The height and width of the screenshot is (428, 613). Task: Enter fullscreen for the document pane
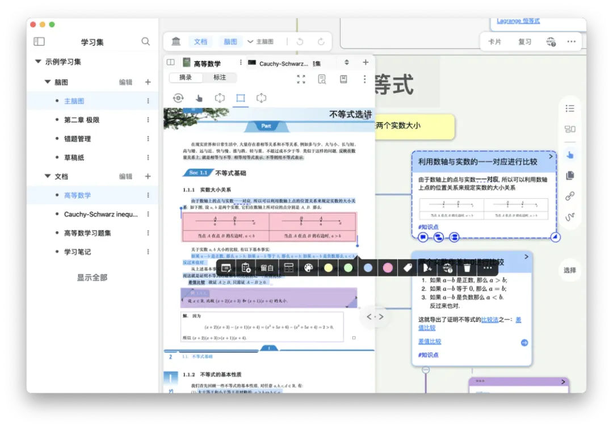click(301, 79)
